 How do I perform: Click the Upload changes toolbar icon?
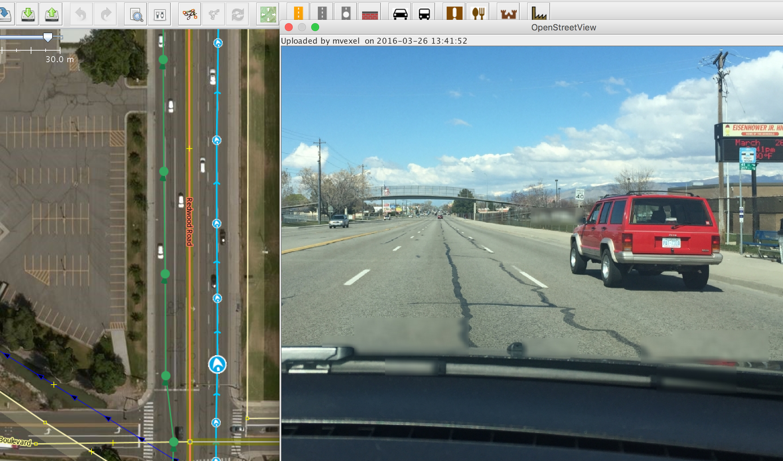point(52,14)
